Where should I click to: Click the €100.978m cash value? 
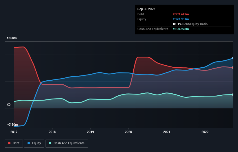click(x=181, y=29)
